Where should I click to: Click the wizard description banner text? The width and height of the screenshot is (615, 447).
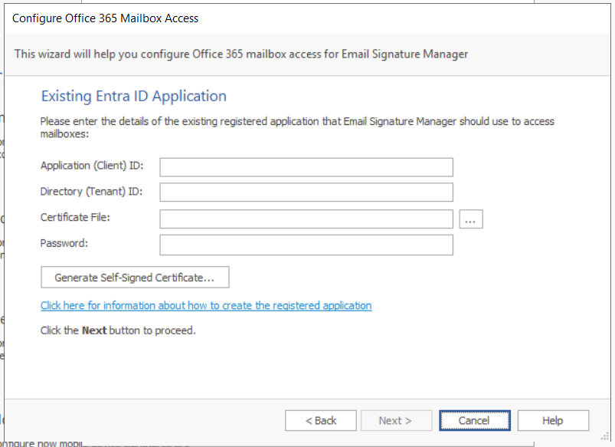pos(241,54)
